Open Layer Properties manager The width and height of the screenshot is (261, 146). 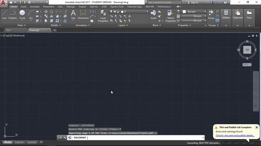[103, 16]
